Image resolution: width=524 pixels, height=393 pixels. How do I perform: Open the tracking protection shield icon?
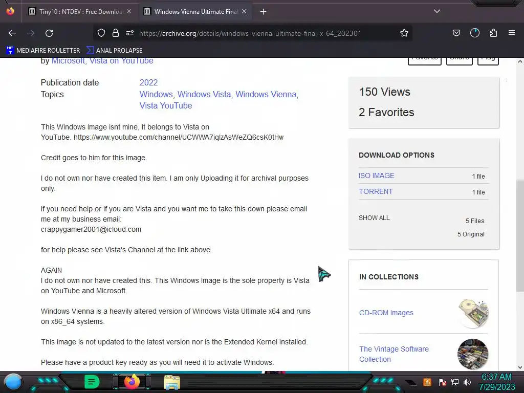[101, 33]
